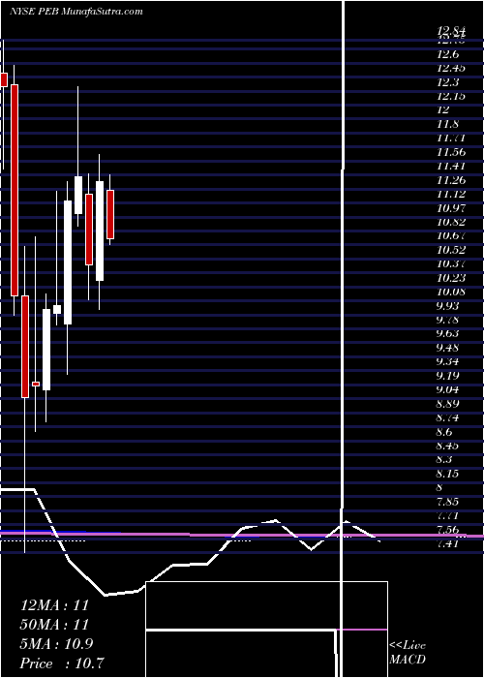The width and height of the screenshot is (484, 678).
Task: Click the Price : 10.7 readout
Action: [62, 663]
